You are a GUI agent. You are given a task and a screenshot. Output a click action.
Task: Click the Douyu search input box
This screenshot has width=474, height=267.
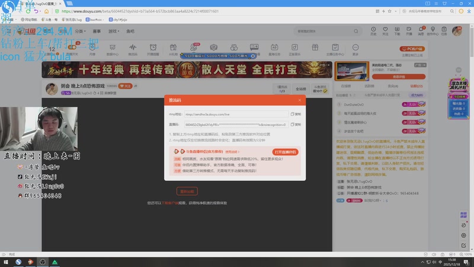point(324,31)
